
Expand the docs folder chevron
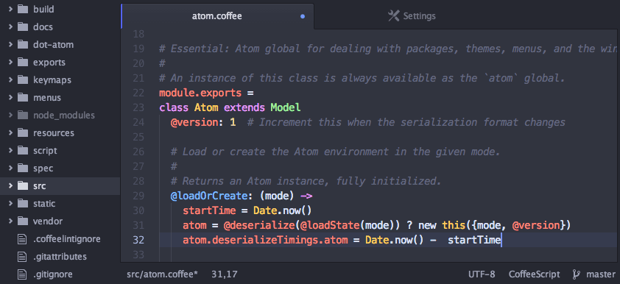point(10,27)
